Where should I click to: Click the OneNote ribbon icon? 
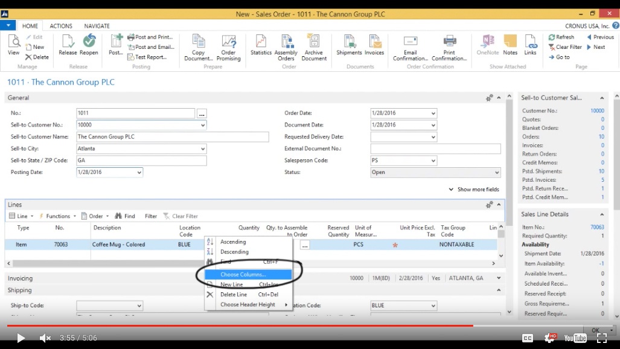click(x=488, y=45)
